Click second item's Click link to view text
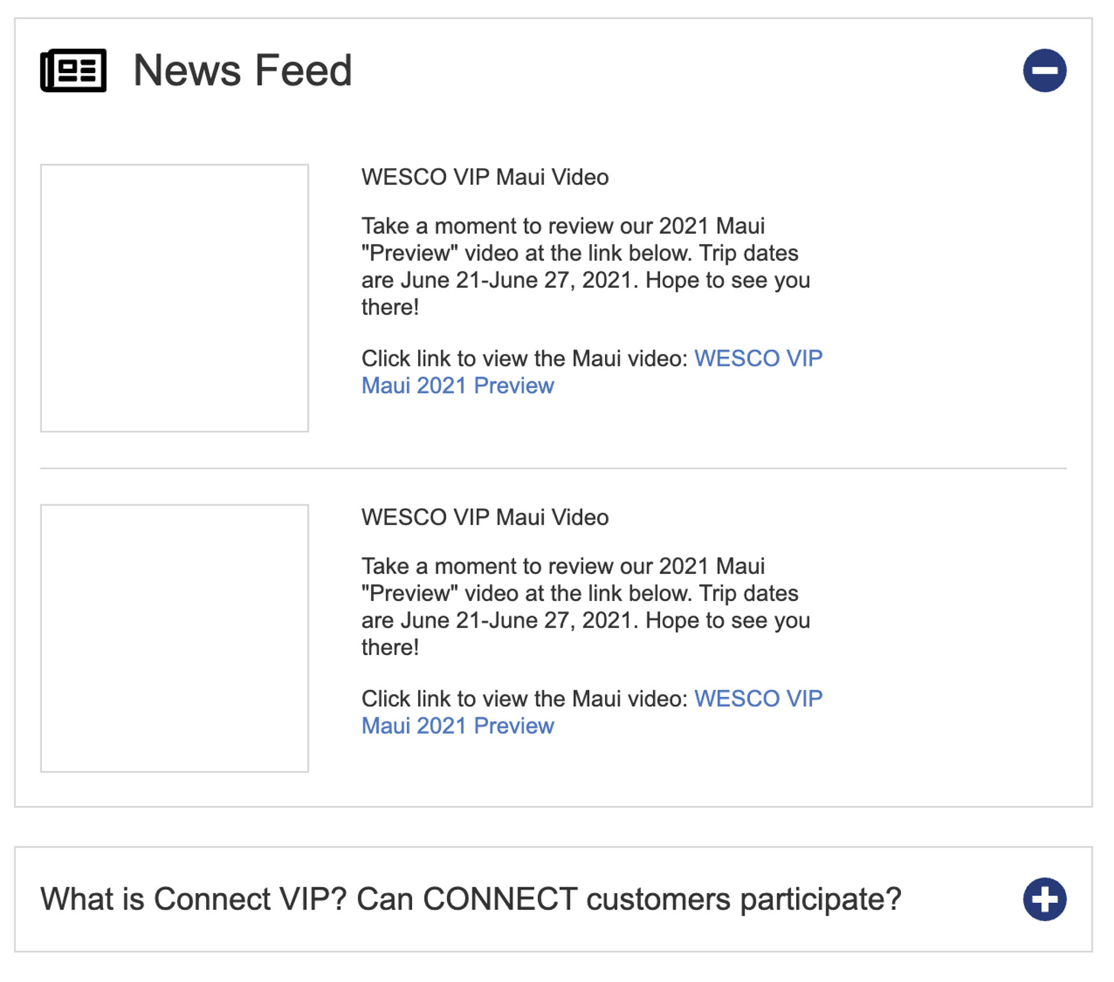The width and height of the screenshot is (1114, 982). 525,699
